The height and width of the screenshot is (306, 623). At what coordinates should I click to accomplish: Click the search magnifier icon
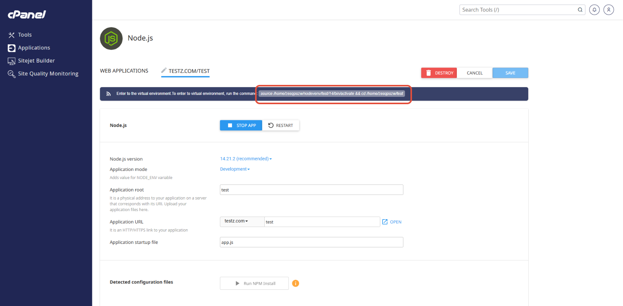coord(580,10)
